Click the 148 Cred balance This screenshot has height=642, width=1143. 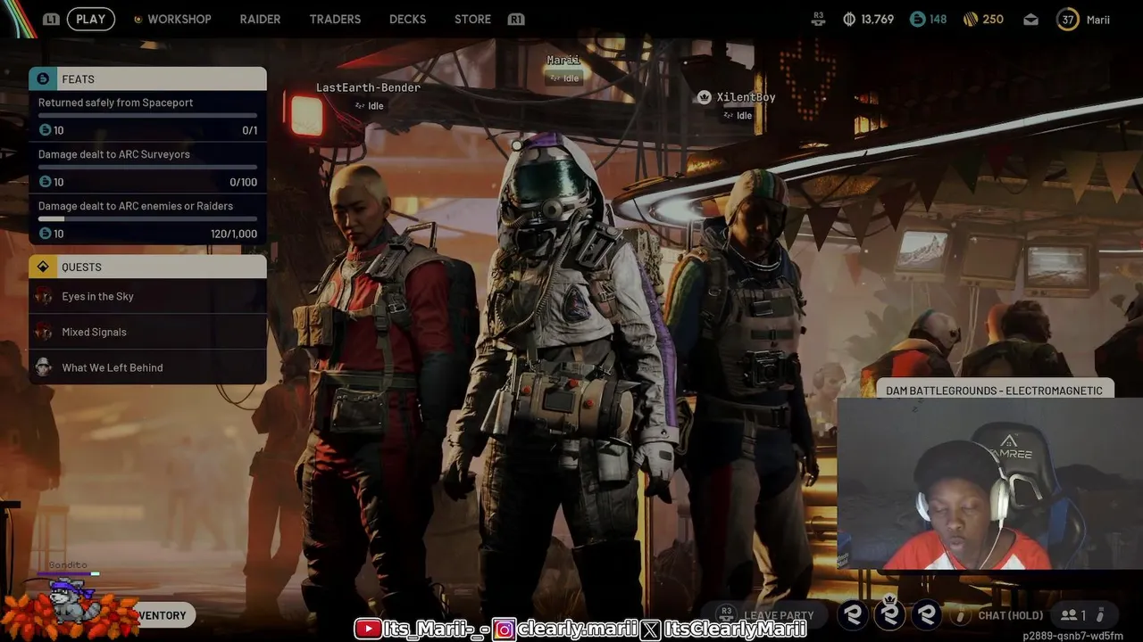pyautogui.click(x=938, y=19)
